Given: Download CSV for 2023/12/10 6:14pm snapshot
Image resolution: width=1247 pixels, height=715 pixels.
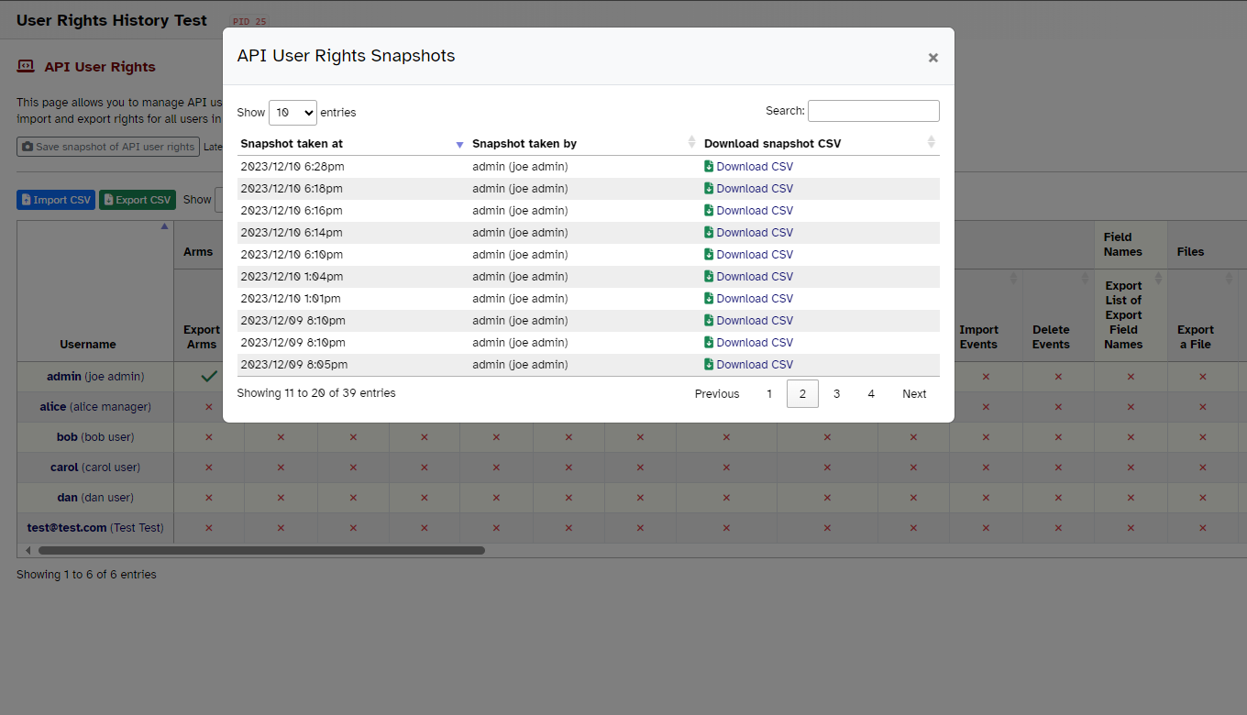Looking at the screenshot, I should (x=748, y=233).
